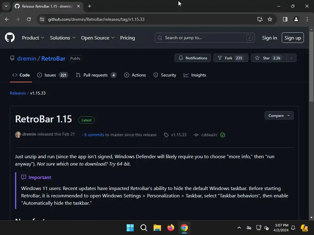This screenshot has width=314, height=235.
Task: Open File Explorer from the taskbar
Action: (x=157, y=228)
